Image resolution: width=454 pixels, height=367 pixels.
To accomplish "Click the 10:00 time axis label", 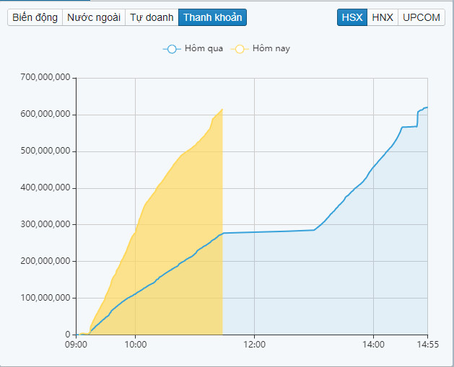I will tap(136, 345).
